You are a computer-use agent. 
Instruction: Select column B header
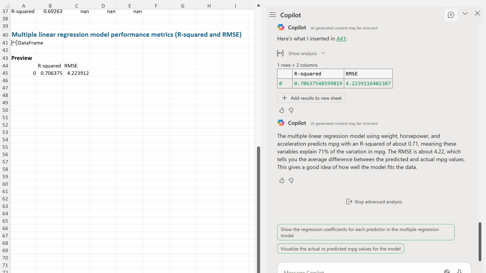pos(50,6)
